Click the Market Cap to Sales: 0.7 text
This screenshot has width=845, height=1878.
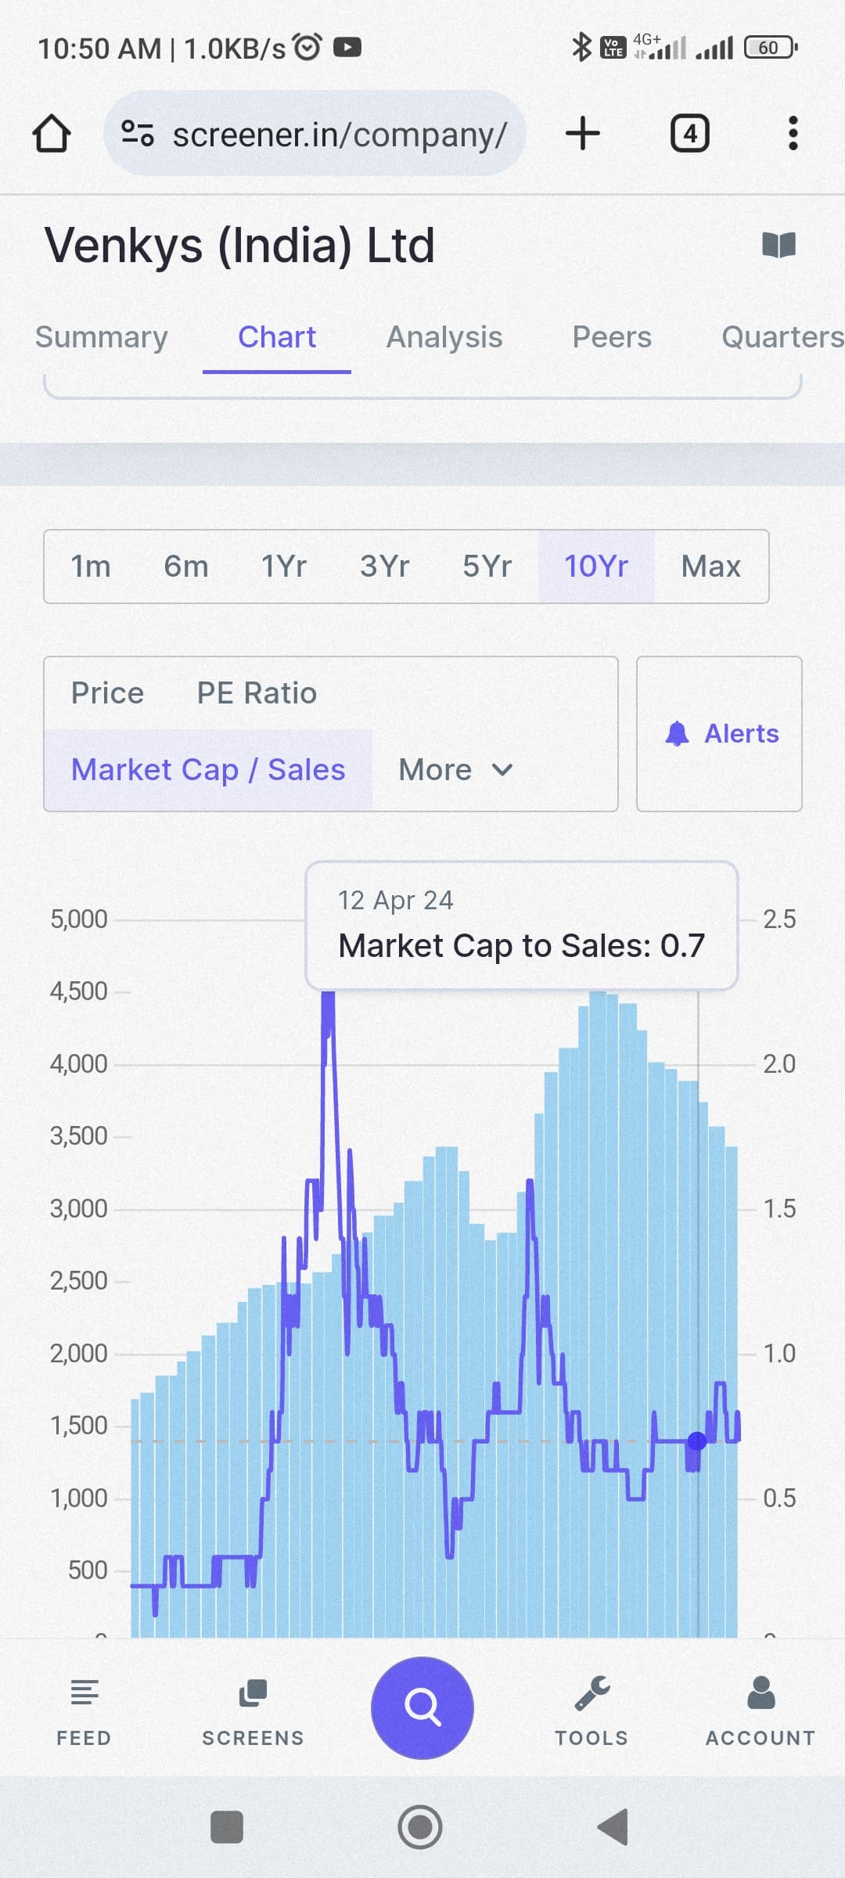522,946
